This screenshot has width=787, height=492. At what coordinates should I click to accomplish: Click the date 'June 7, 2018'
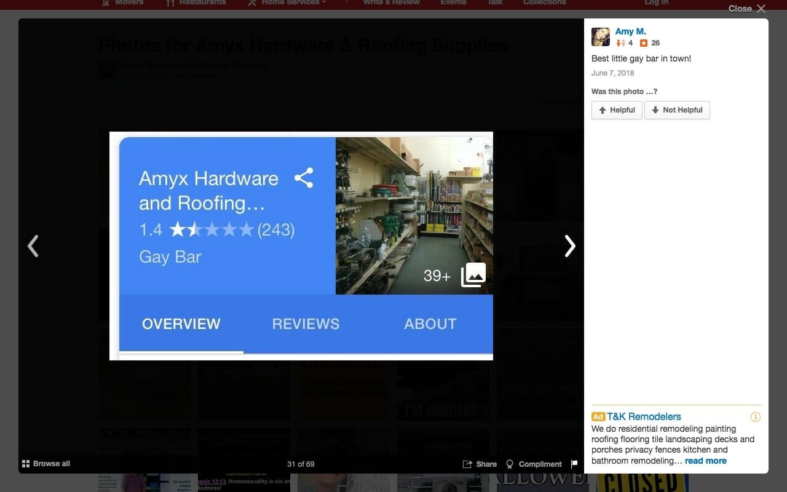click(x=612, y=73)
